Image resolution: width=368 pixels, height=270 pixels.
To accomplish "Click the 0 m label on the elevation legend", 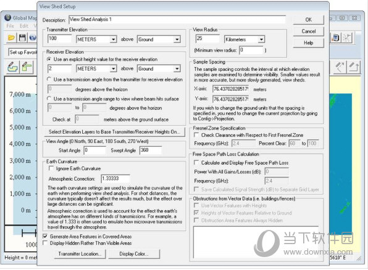I will [x=25, y=210].
